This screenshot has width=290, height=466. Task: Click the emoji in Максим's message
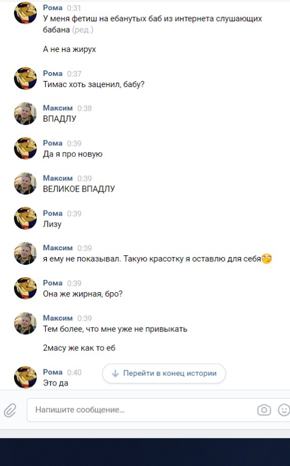[x=267, y=259]
